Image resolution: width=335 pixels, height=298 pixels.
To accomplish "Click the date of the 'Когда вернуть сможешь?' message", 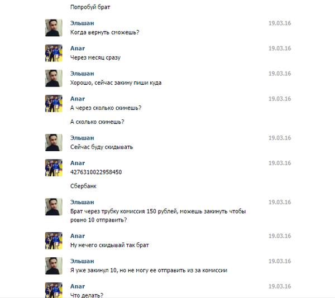I will [280, 23].
